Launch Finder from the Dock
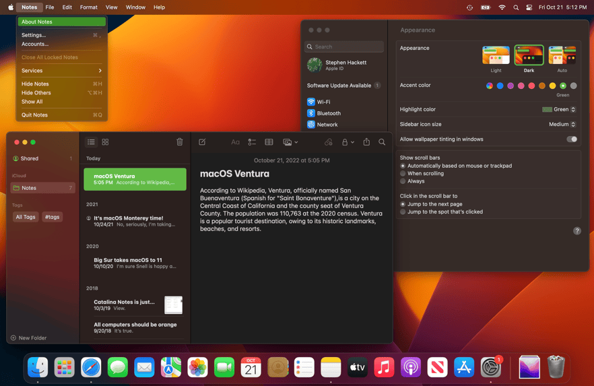The height and width of the screenshot is (386, 594). pyautogui.click(x=38, y=367)
